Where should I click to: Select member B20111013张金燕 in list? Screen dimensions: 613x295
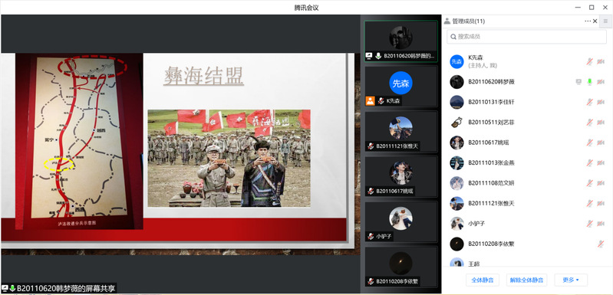pyautogui.click(x=526, y=162)
